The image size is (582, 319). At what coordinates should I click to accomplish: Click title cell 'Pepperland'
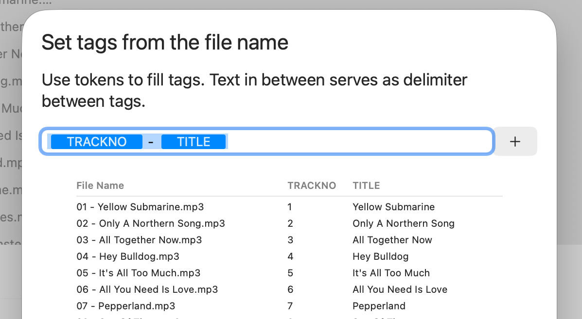(379, 306)
